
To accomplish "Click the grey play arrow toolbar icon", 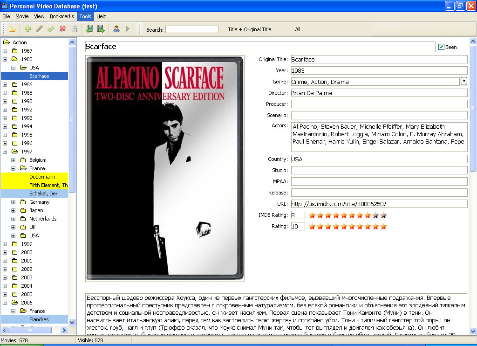I will (128, 29).
